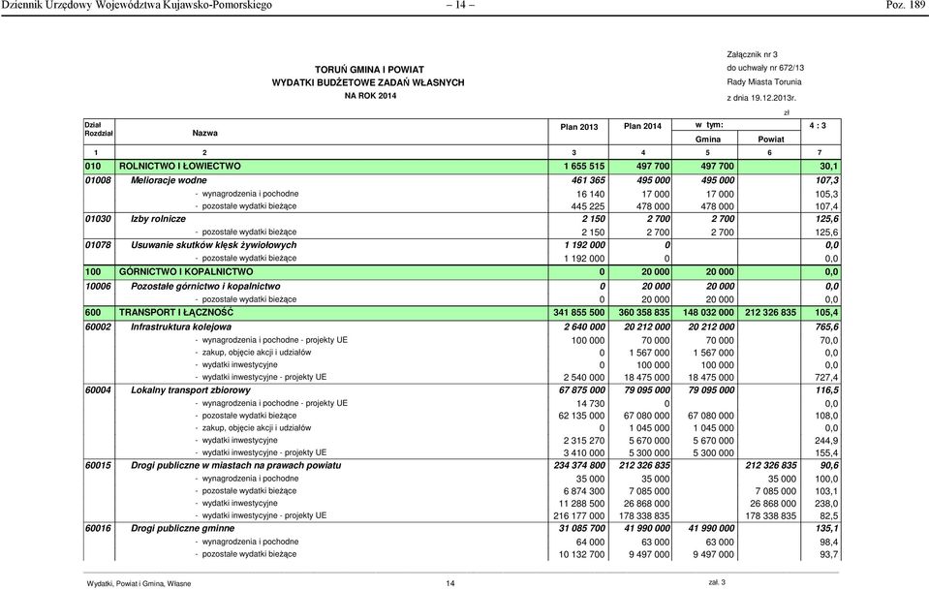Click the 'Plan 2014' column header

click(x=642, y=126)
